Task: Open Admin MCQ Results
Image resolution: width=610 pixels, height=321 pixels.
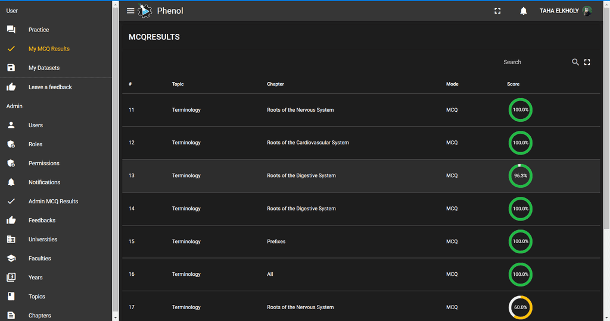Action: pos(53,202)
